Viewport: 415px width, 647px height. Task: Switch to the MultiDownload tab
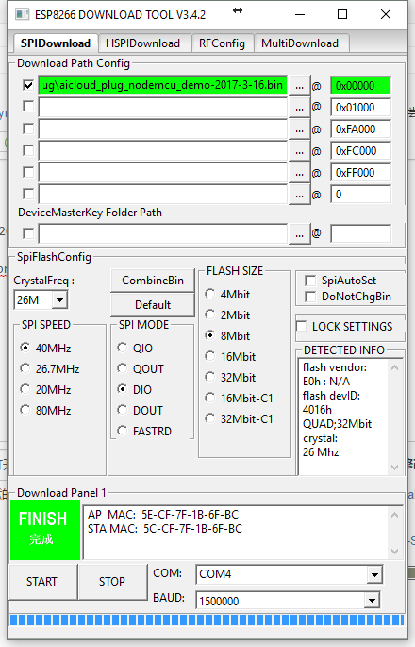tap(300, 43)
